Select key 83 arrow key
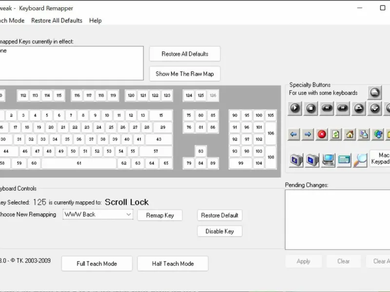 pyautogui.click(x=201, y=151)
